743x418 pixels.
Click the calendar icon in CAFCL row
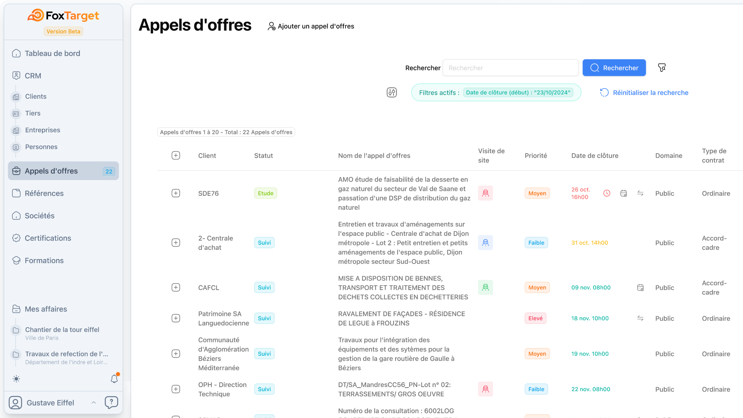click(640, 287)
